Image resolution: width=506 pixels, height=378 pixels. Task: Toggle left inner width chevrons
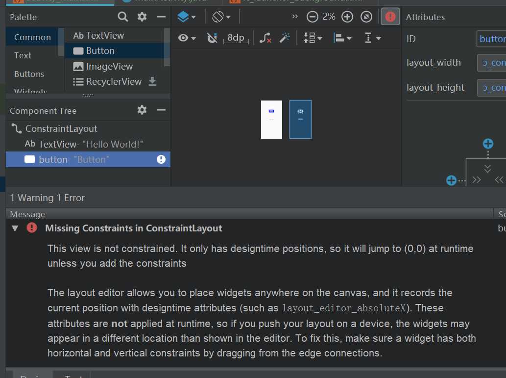(x=476, y=179)
